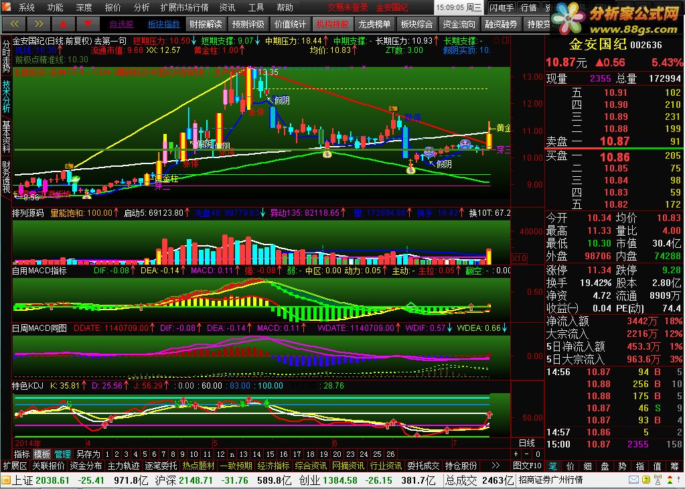Screen dimensions: 685x489
Task: Open 财务透视 side tab
Action: 6,177
